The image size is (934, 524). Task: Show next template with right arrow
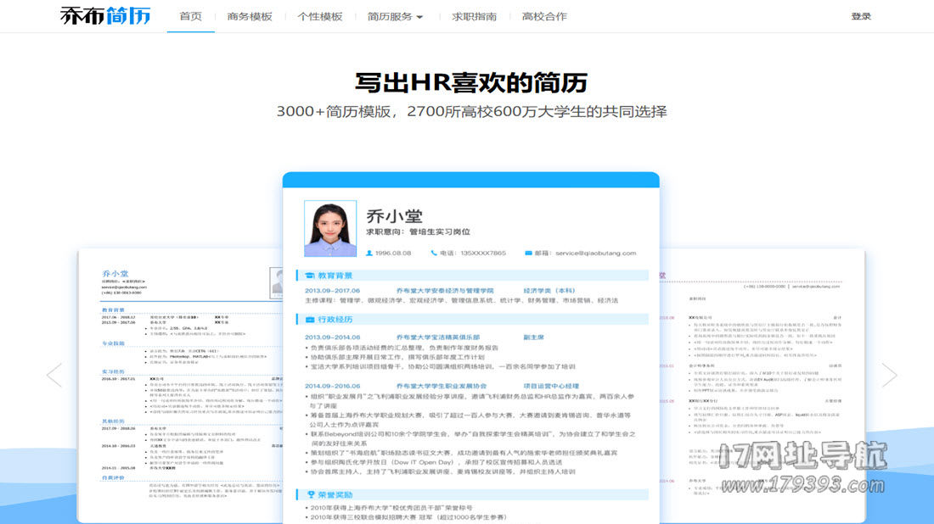[x=889, y=375]
